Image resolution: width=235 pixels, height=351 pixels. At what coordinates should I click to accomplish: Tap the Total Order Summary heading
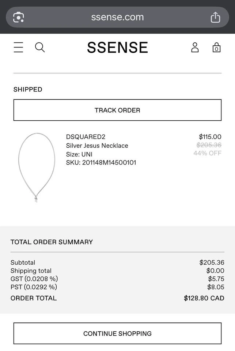point(52,242)
